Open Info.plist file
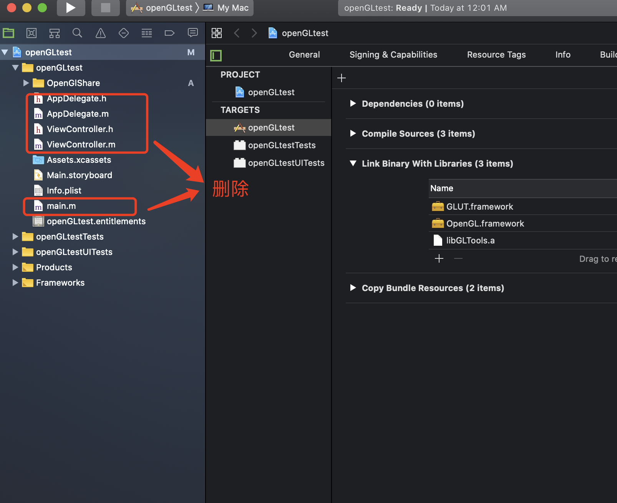The height and width of the screenshot is (503, 617). pos(64,190)
